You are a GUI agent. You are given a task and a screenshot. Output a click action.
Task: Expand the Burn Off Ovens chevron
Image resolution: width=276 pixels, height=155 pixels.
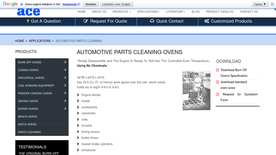pos(65,62)
